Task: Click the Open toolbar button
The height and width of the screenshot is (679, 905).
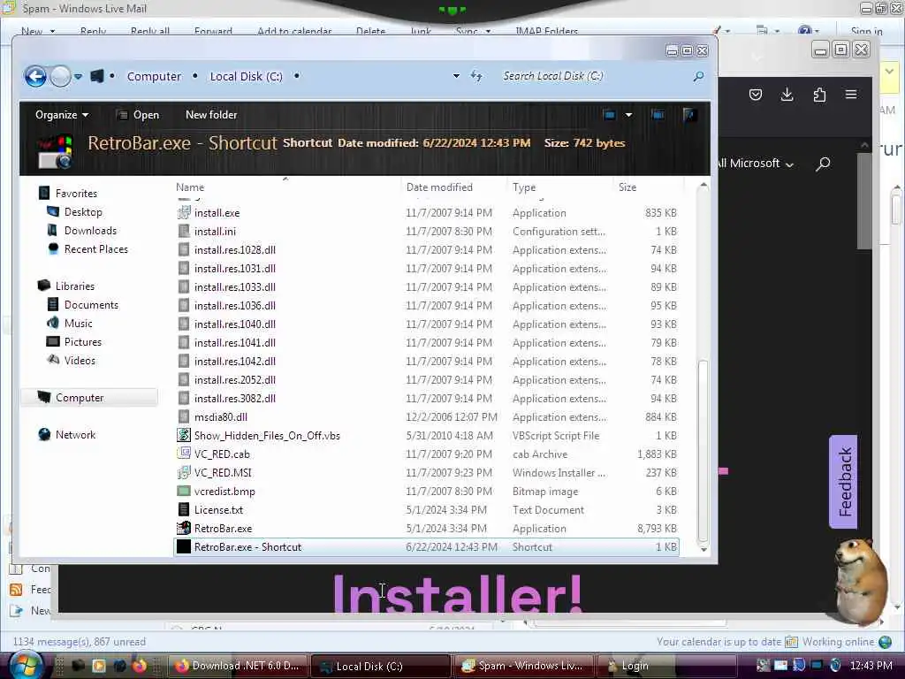Action: tap(138, 115)
